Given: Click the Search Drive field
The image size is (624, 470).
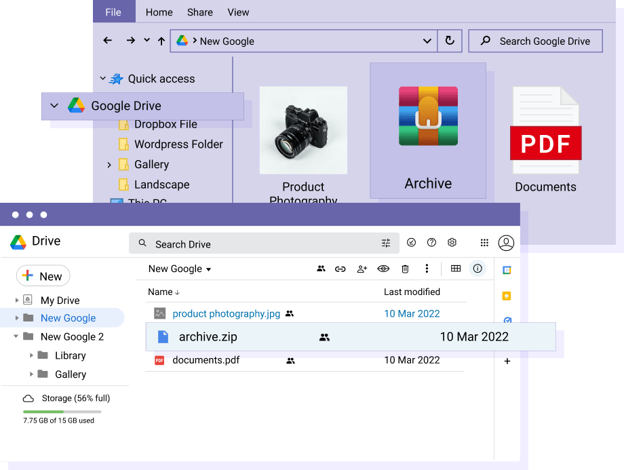Looking at the screenshot, I should [x=264, y=243].
